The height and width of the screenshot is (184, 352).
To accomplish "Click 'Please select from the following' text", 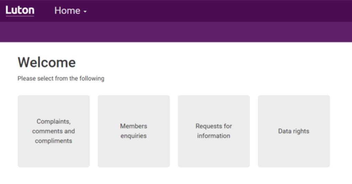I will 61,78.
